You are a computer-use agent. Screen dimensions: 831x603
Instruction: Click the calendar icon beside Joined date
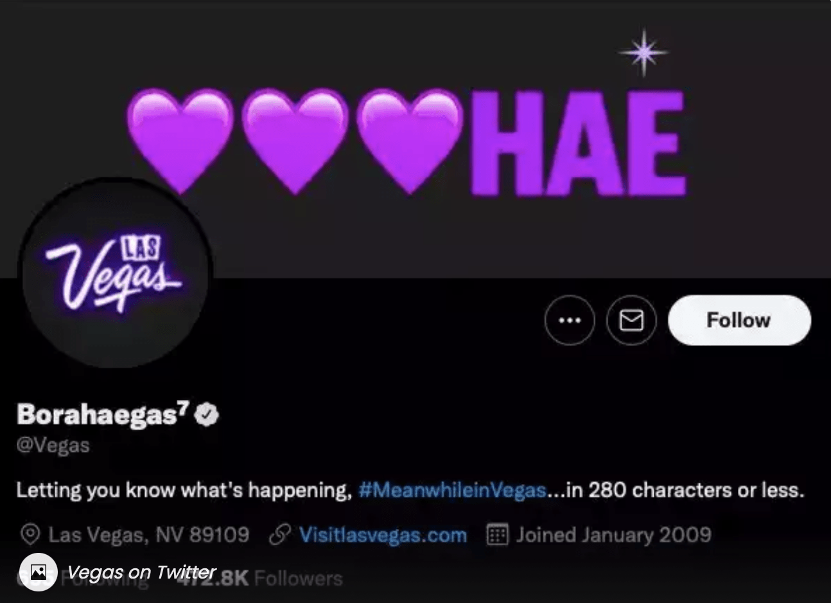(498, 535)
